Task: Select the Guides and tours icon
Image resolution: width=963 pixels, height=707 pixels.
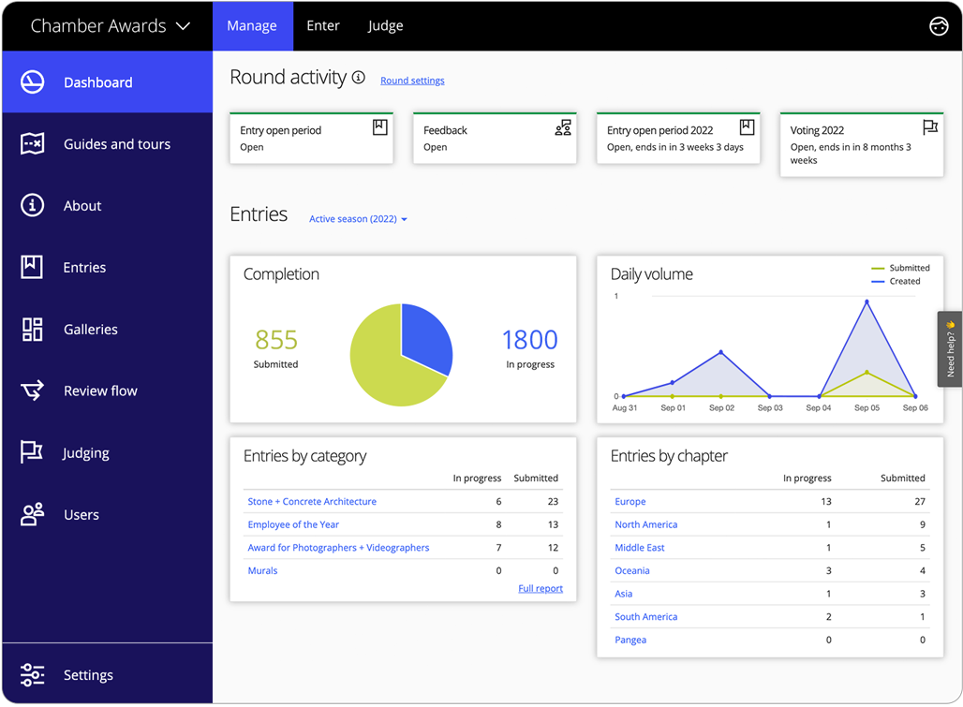Action: pyautogui.click(x=31, y=143)
